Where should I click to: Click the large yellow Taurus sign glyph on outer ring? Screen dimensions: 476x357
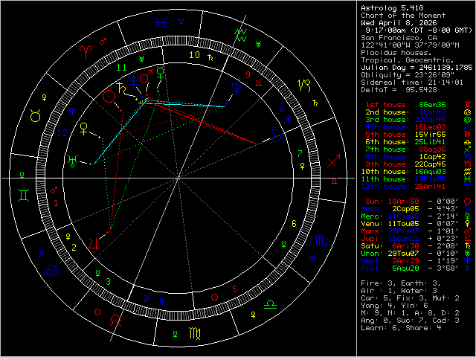[36, 116]
